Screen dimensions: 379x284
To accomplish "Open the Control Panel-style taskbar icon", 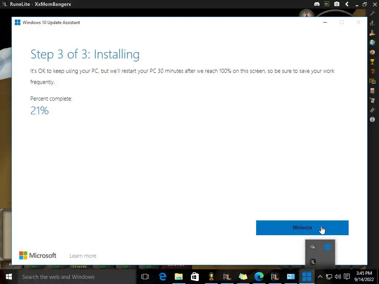I will click(x=291, y=277).
